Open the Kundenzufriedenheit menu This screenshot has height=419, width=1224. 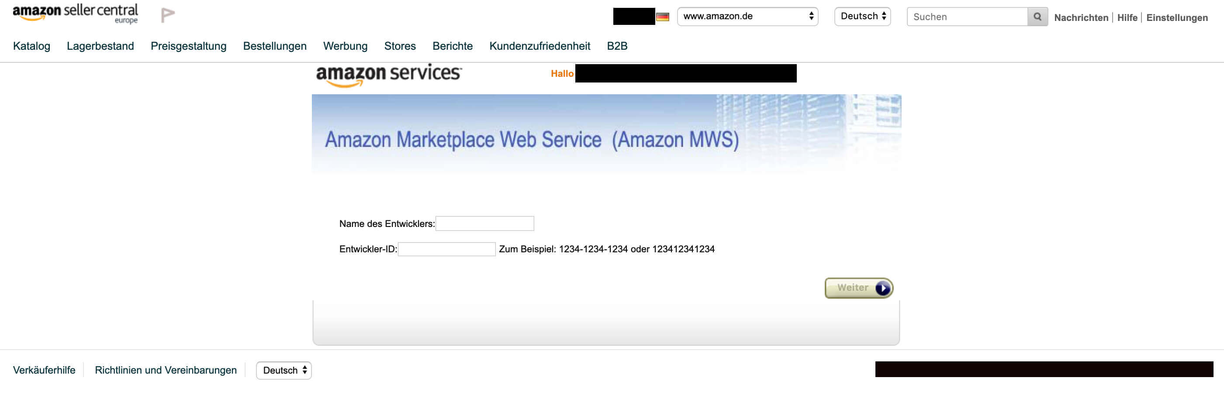[540, 46]
